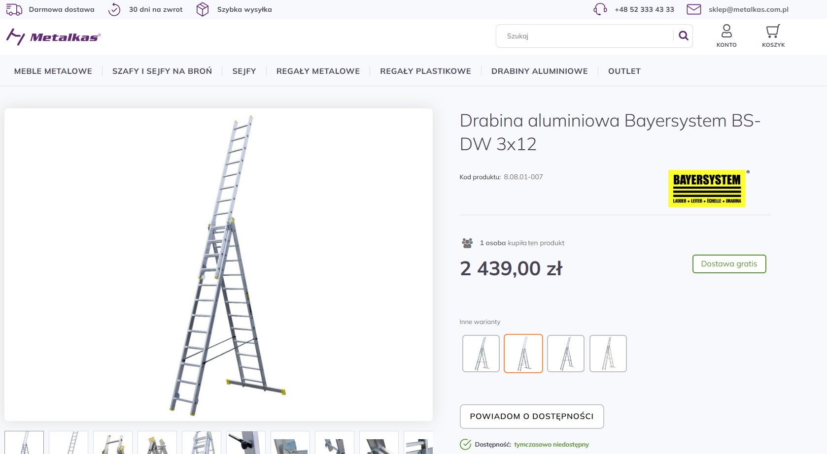Click the Dostawa gratis badge

pos(729,264)
